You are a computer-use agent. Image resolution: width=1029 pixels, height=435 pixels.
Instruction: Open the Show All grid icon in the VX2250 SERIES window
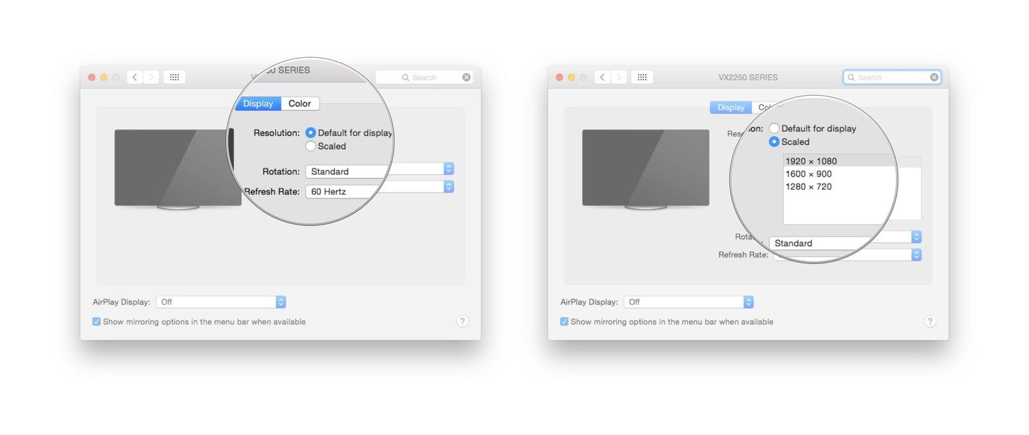642,77
